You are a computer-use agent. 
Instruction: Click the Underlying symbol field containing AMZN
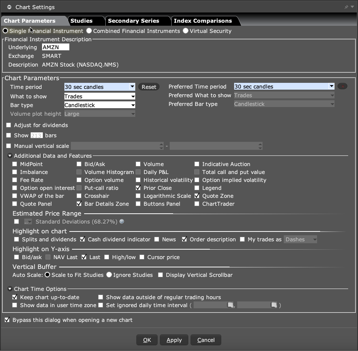click(55, 47)
